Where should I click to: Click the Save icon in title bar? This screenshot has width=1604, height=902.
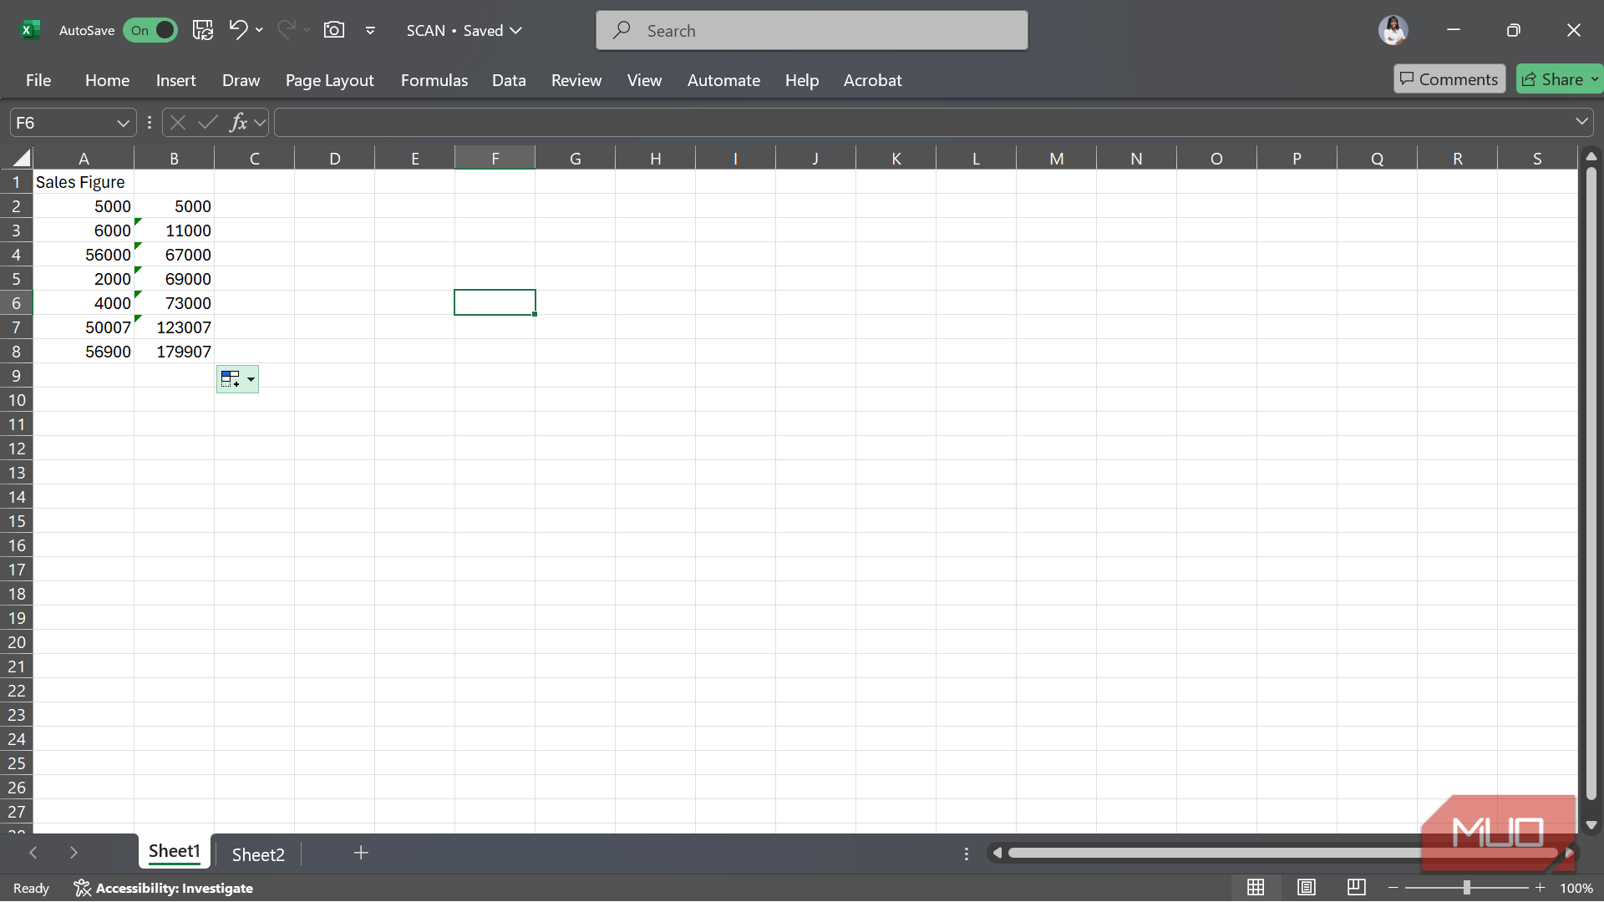(203, 30)
